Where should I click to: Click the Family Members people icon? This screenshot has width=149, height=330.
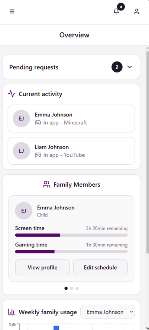tap(46, 184)
